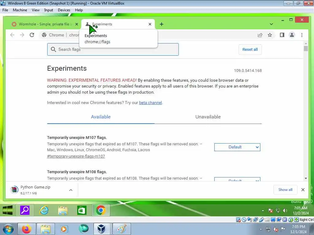Show hidden icons in the guest tray
The height and width of the screenshot is (235, 314).
[263, 211]
